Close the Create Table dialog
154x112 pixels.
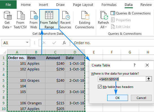point(147,65)
